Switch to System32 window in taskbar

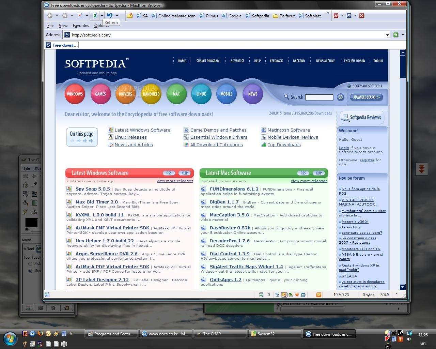click(x=275, y=334)
